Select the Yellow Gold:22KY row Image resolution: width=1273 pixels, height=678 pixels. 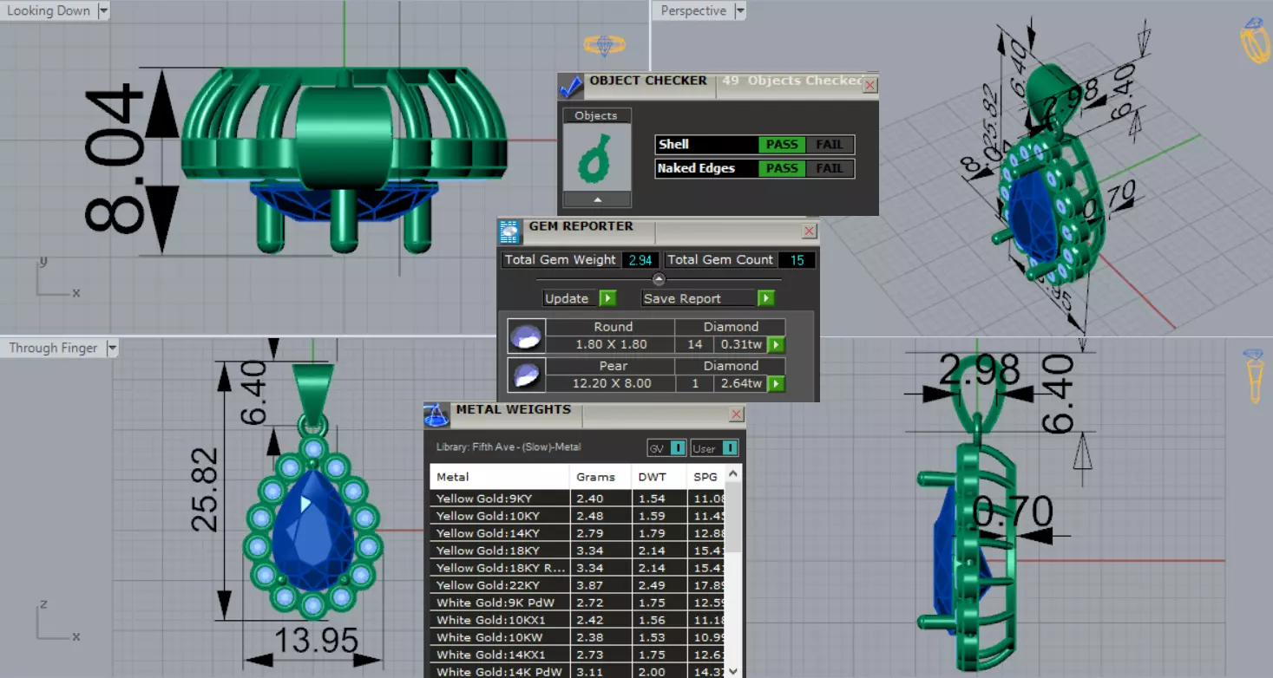(x=577, y=585)
